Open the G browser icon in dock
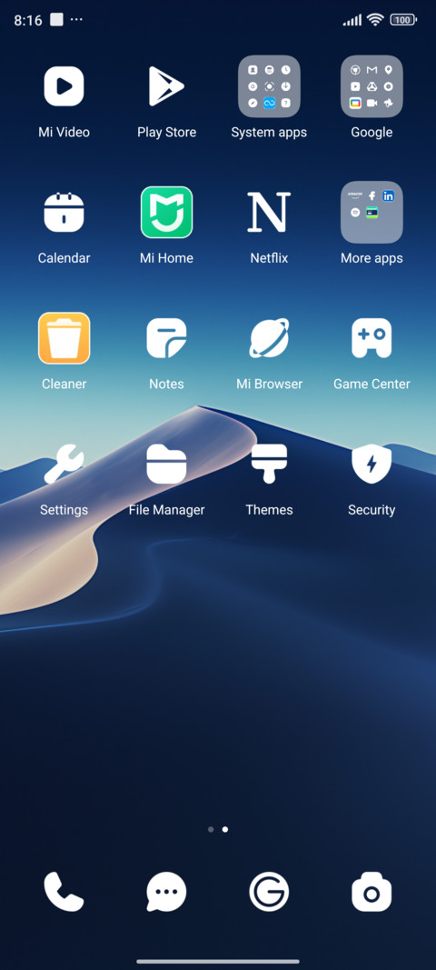This screenshot has height=970, width=436. 269,892
